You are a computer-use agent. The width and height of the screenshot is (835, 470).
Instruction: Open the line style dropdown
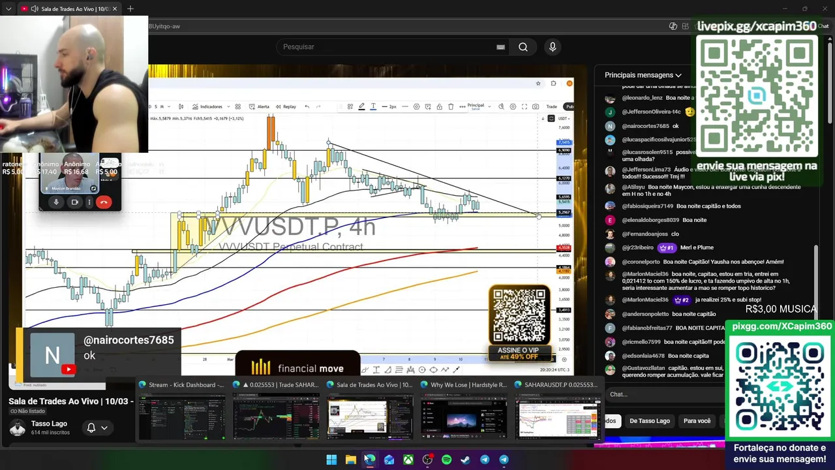coord(405,106)
